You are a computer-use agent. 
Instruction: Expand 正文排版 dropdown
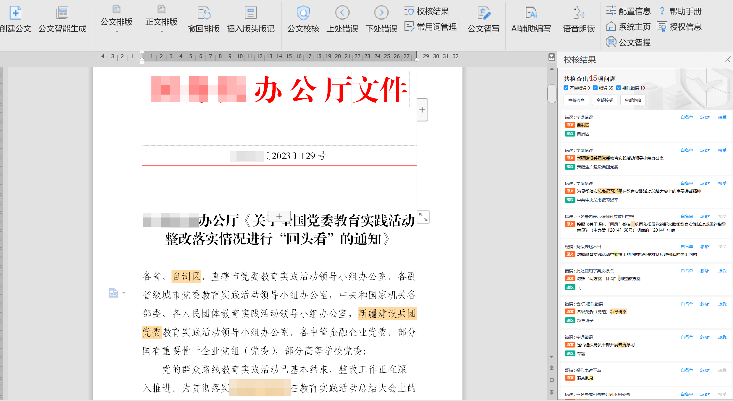point(161,31)
